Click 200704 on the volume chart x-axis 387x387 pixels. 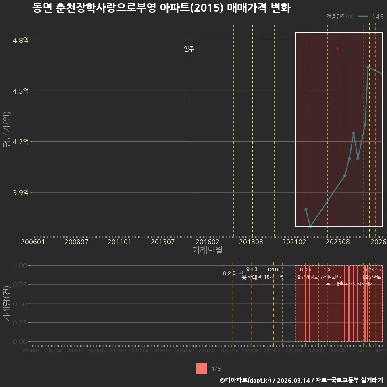tap(53, 351)
